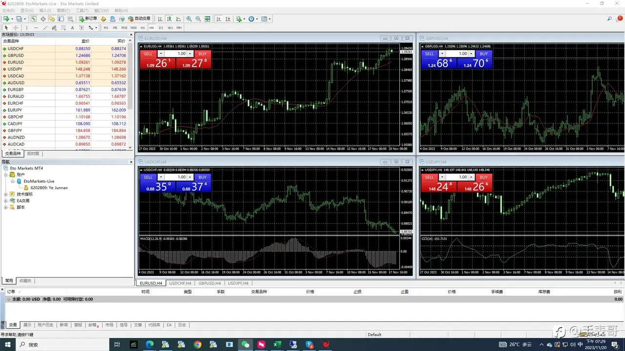Toggle chart shift
The image size is (625, 351).
228,19
